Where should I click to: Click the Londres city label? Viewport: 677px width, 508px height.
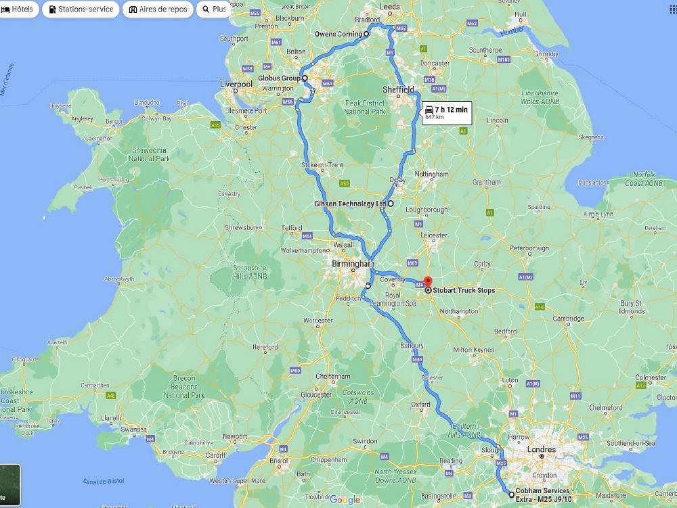pyautogui.click(x=542, y=449)
